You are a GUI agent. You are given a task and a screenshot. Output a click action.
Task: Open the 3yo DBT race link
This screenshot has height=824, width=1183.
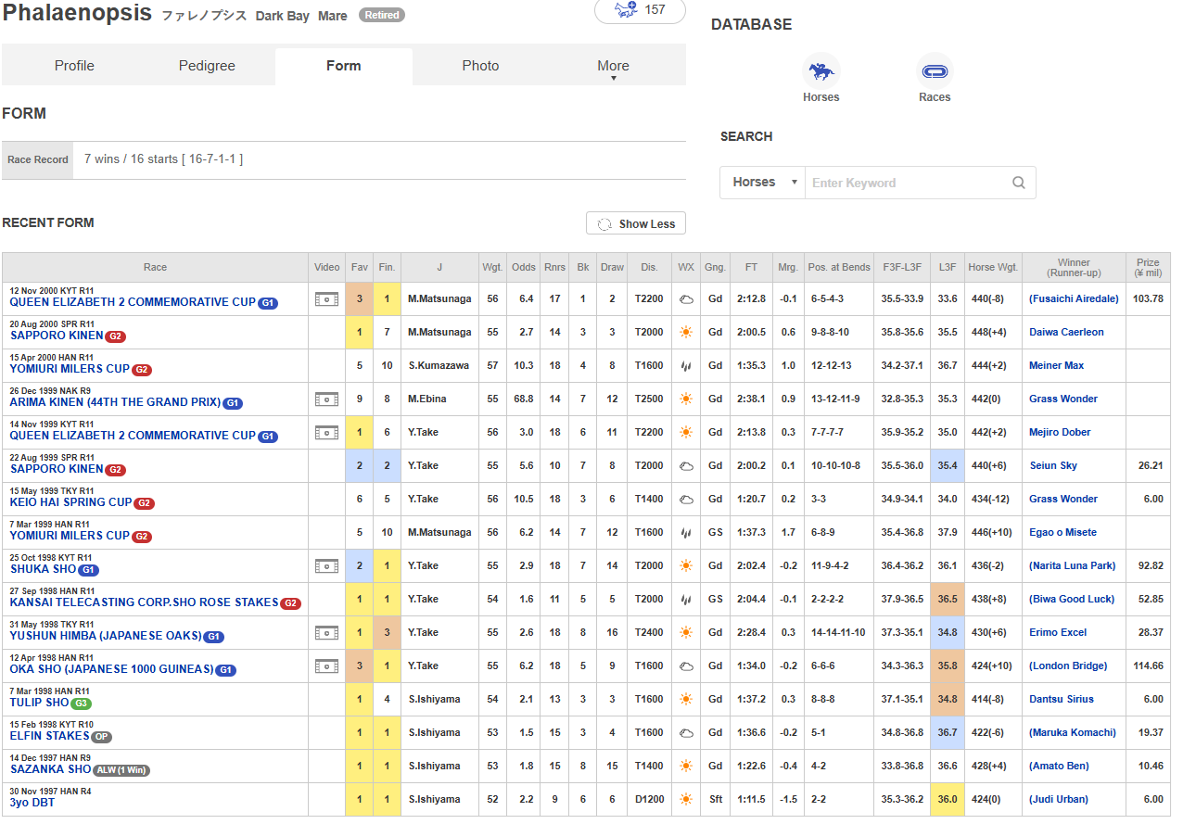click(32, 803)
